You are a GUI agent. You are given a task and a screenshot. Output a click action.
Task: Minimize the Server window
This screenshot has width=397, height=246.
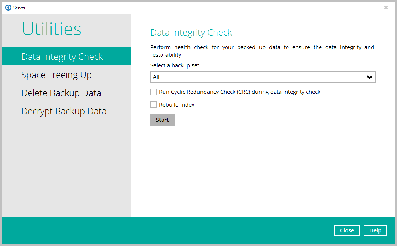(x=351, y=8)
